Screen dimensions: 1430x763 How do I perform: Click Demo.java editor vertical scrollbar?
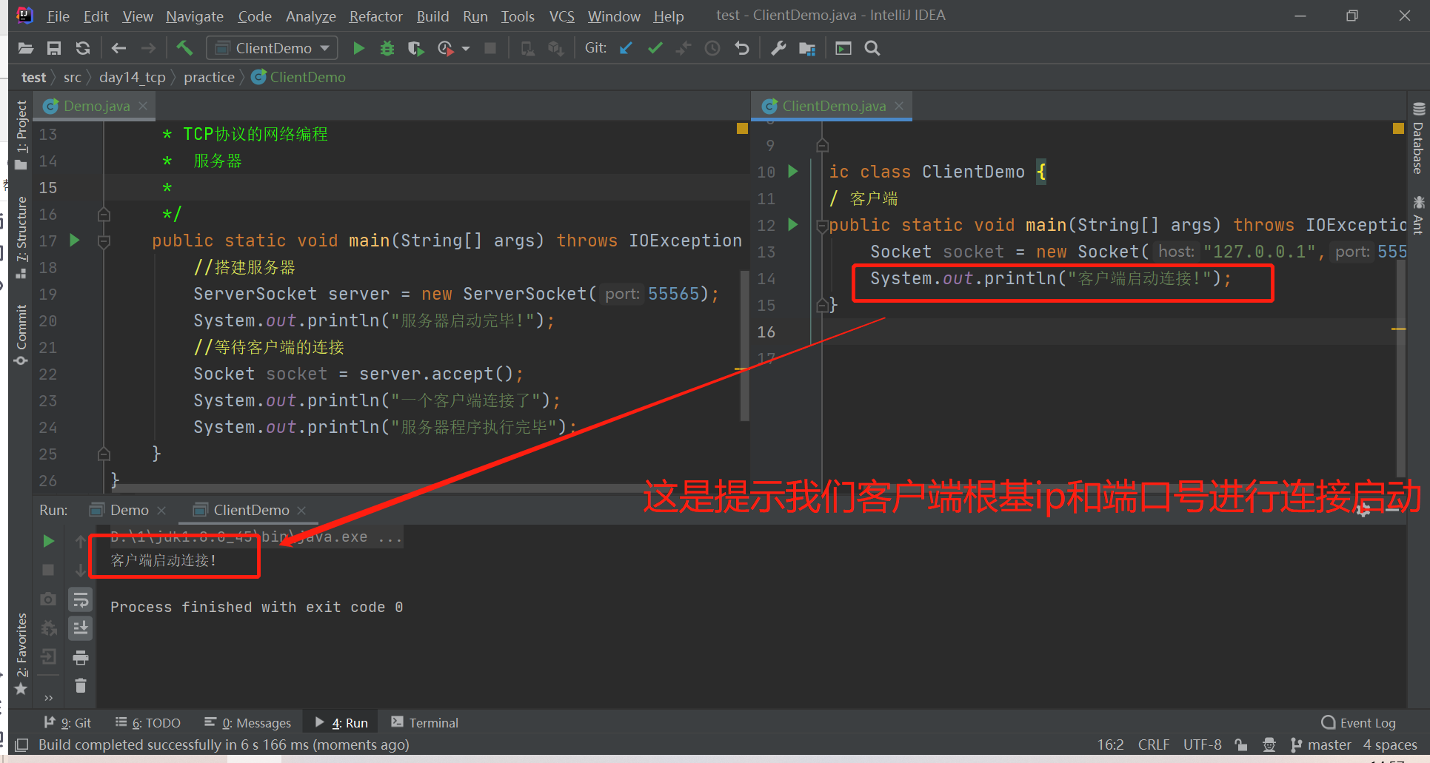744,345
